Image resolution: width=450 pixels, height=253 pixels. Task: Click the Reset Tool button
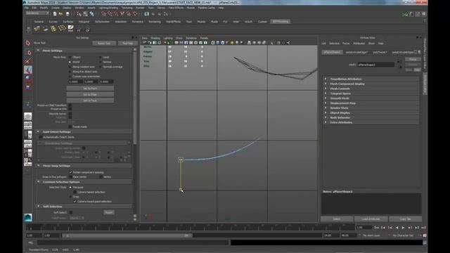(x=104, y=44)
